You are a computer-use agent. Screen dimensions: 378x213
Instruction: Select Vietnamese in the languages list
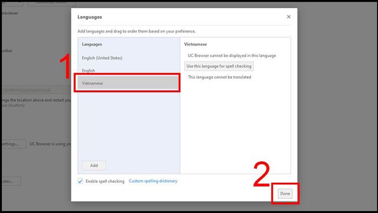coord(128,83)
